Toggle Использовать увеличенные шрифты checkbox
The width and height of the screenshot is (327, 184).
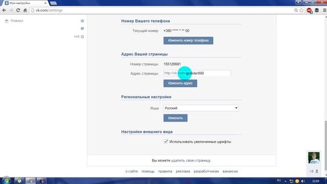(166, 142)
